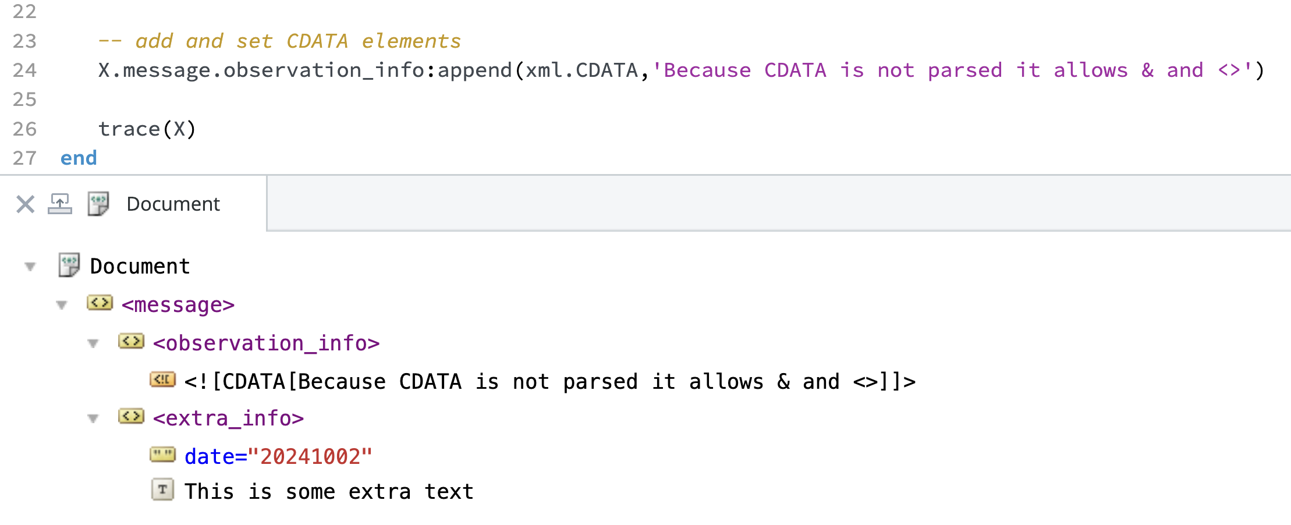Click the trace(X) code on line 26
1291x525 pixels.
[x=147, y=129]
